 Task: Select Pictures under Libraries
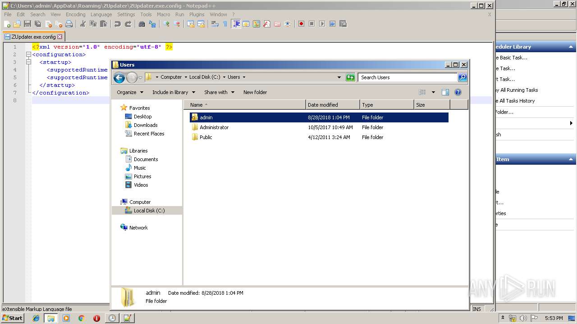(x=142, y=176)
